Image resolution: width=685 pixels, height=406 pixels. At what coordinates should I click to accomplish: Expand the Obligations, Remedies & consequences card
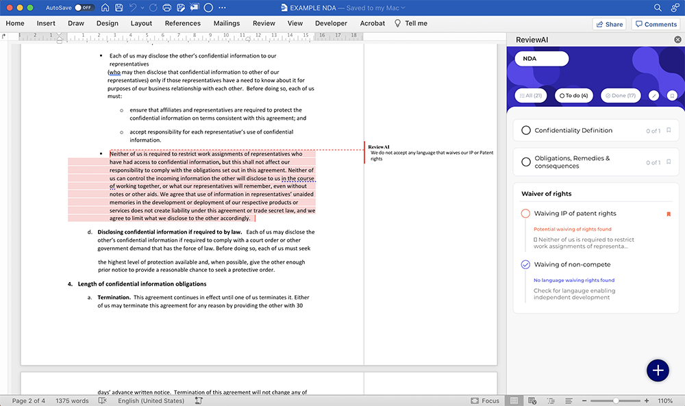coord(596,162)
